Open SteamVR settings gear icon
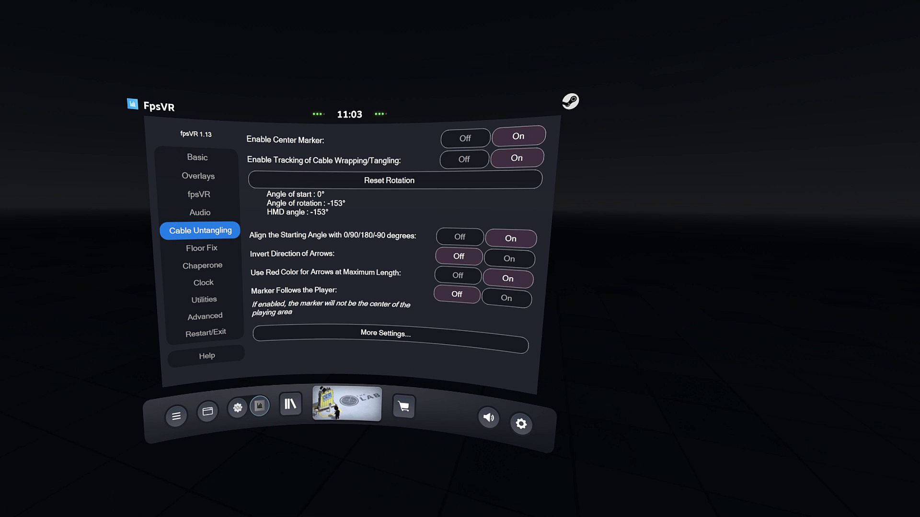The height and width of the screenshot is (517, 920). 521,424
